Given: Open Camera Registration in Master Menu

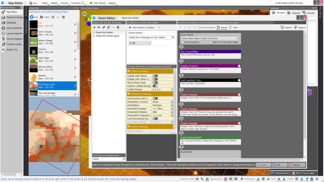Looking at the screenshot, I should coord(12,39).
